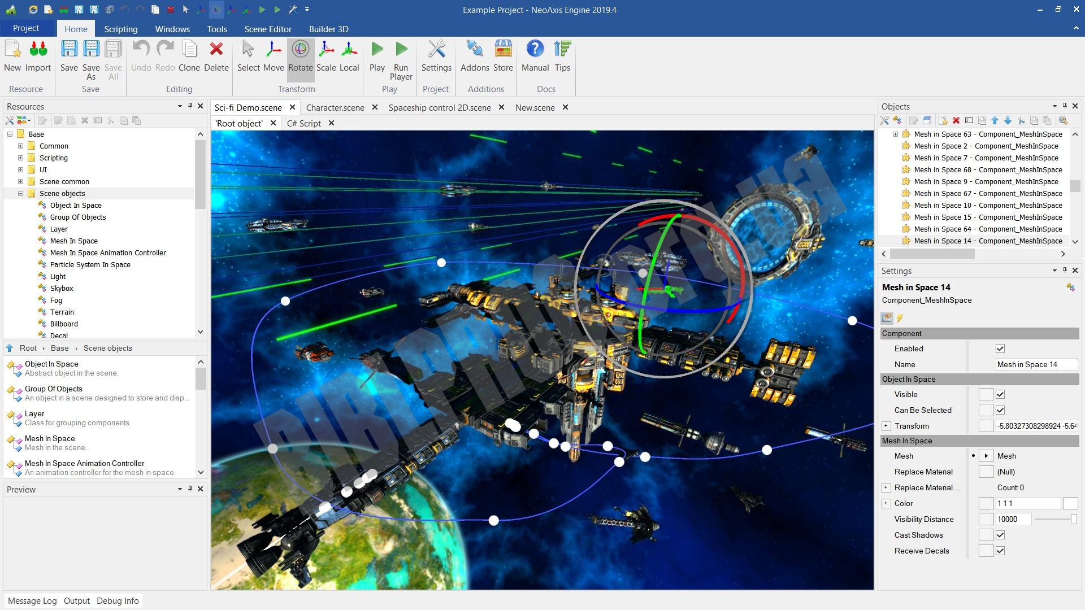Expand the Color property
Viewport: 1085px width, 610px height.
[886, 503]
